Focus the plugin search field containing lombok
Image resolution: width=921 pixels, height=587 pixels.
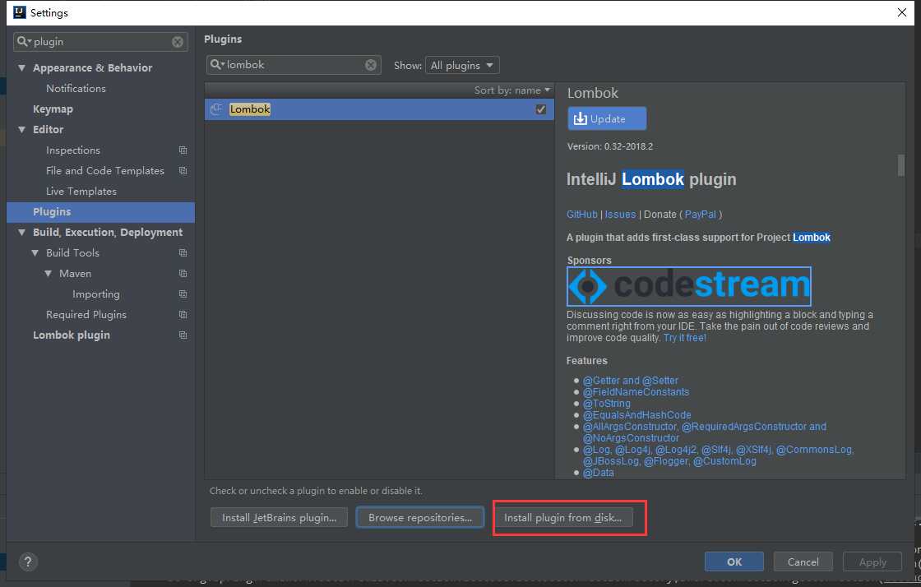(x=294, y=65)
